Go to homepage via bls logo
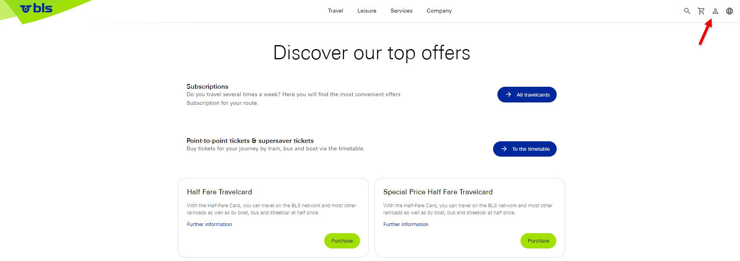 point(36,8)
